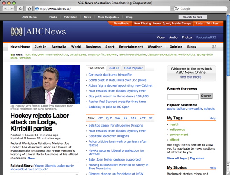Open Eels too classy for struggling Dragons
This screenshot has width=230, height=175.
(115, 125)
